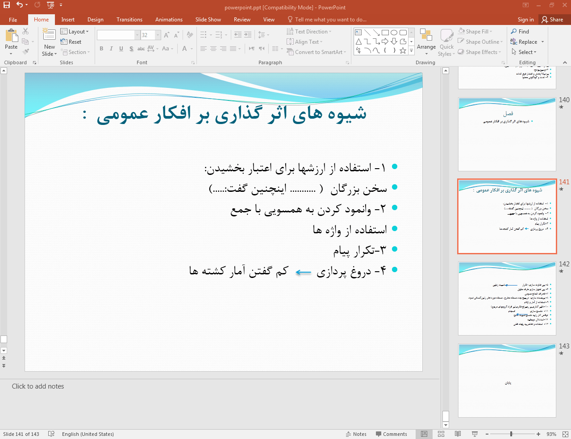Screen dimensions: 571x439
Task: Open the font size dropdown
Action: pos(157,35)
